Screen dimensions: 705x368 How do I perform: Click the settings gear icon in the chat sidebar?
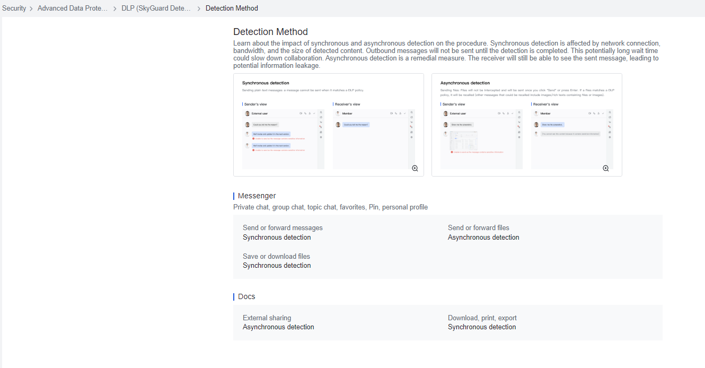(x=321, y=137)
